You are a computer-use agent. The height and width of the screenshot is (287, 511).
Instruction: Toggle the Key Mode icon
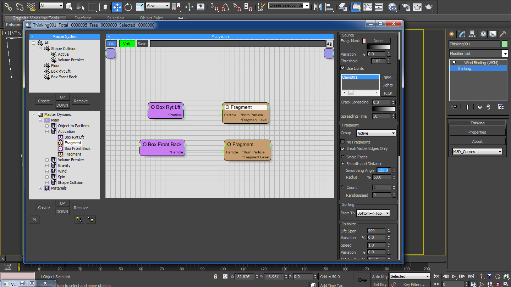click(x=437, y=284)
